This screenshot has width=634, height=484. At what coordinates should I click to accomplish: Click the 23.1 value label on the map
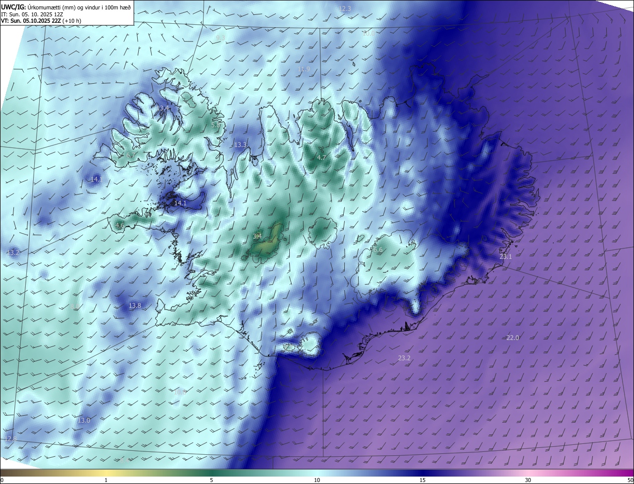[x=506, y=257]
